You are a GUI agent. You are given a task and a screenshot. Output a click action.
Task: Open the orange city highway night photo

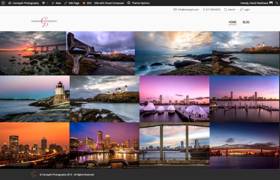(34, 145)
